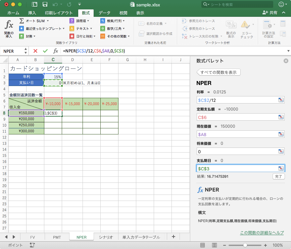Image resolution: width=291 pixels, height=249 pixels.
Task: Switch to Normal view in status bar
Action: 202,245
